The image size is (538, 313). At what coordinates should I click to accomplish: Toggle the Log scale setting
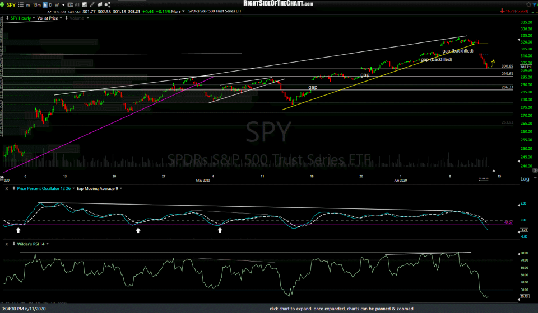click(x=525, y=178)
